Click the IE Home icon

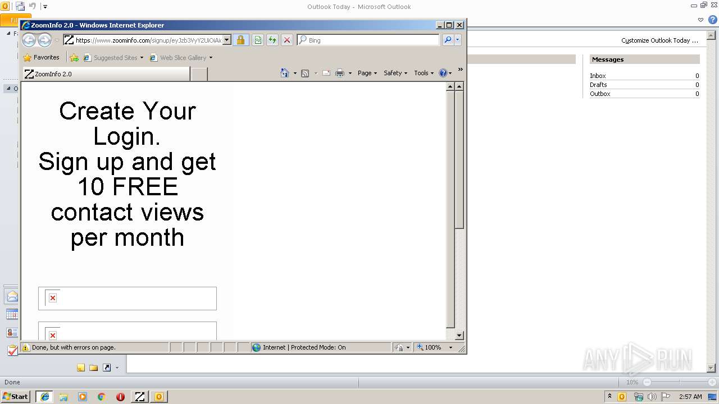pos(285,73)
